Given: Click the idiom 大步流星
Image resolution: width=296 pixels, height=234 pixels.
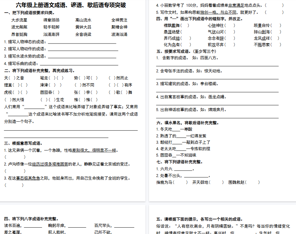Looking at the screenshot, I should tap(19, 20).
